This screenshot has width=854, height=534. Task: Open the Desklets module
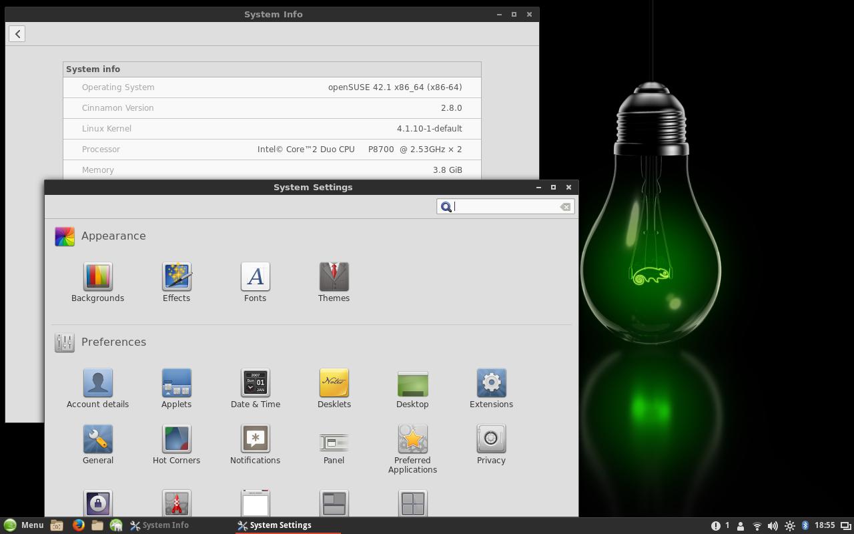334,383
